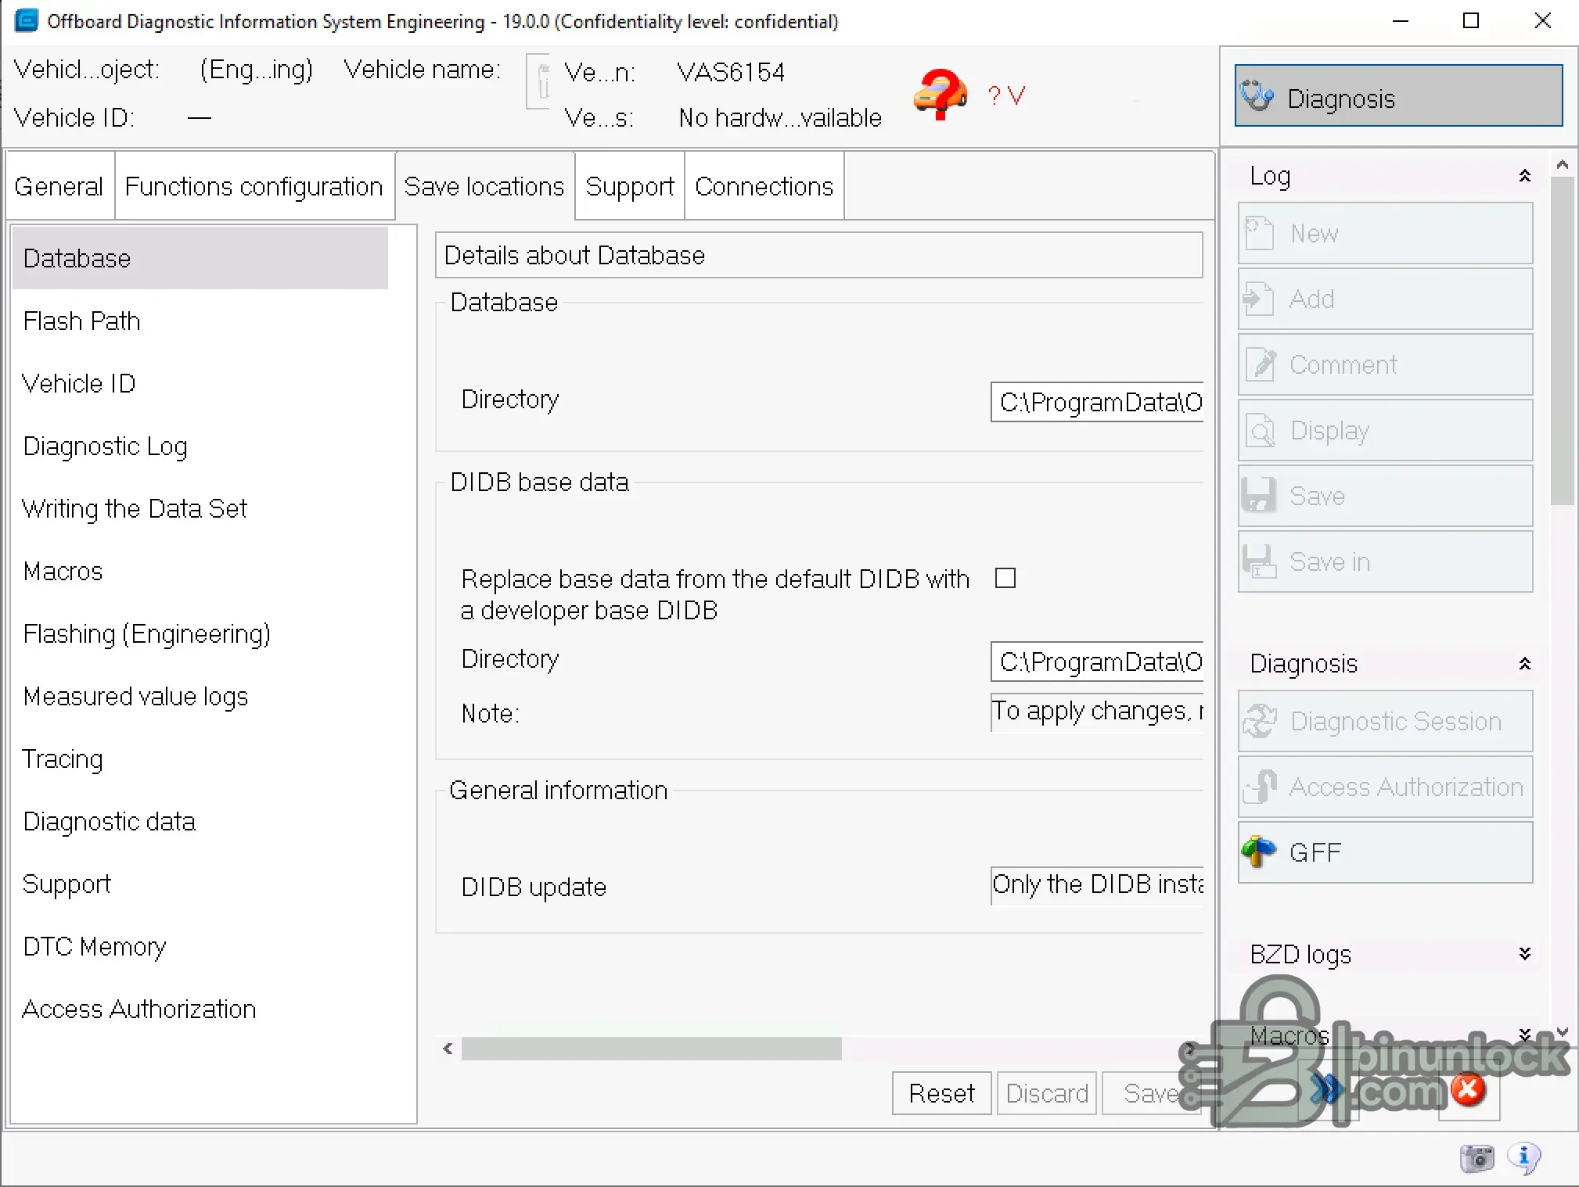Click the Diagnosis stethoscope mode button
The height and width of the screenshot is (1187, 1579).
tap(1398, 97)
